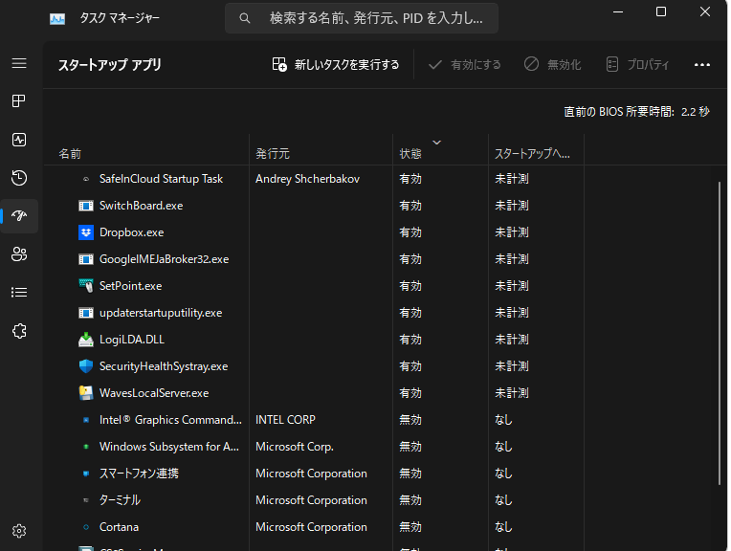The width and height of the screenshot is (731, 551).
Task: Open the App history page icon
Action: point(19,178)
